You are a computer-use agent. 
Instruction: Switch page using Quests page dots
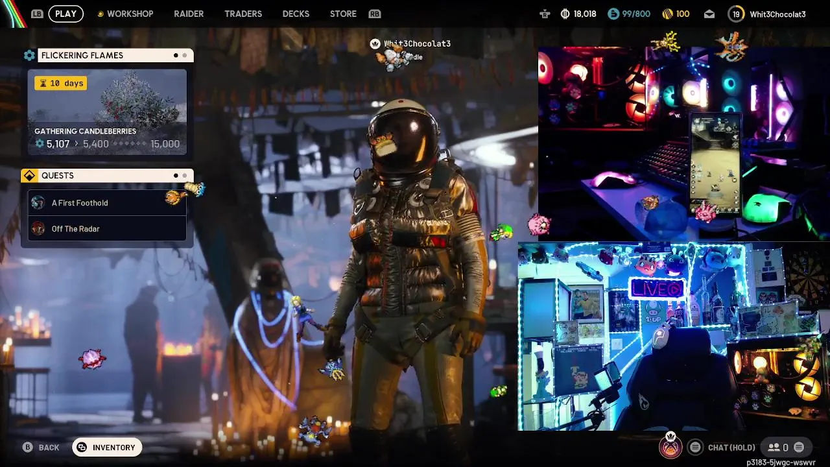(x=180, y=176)
